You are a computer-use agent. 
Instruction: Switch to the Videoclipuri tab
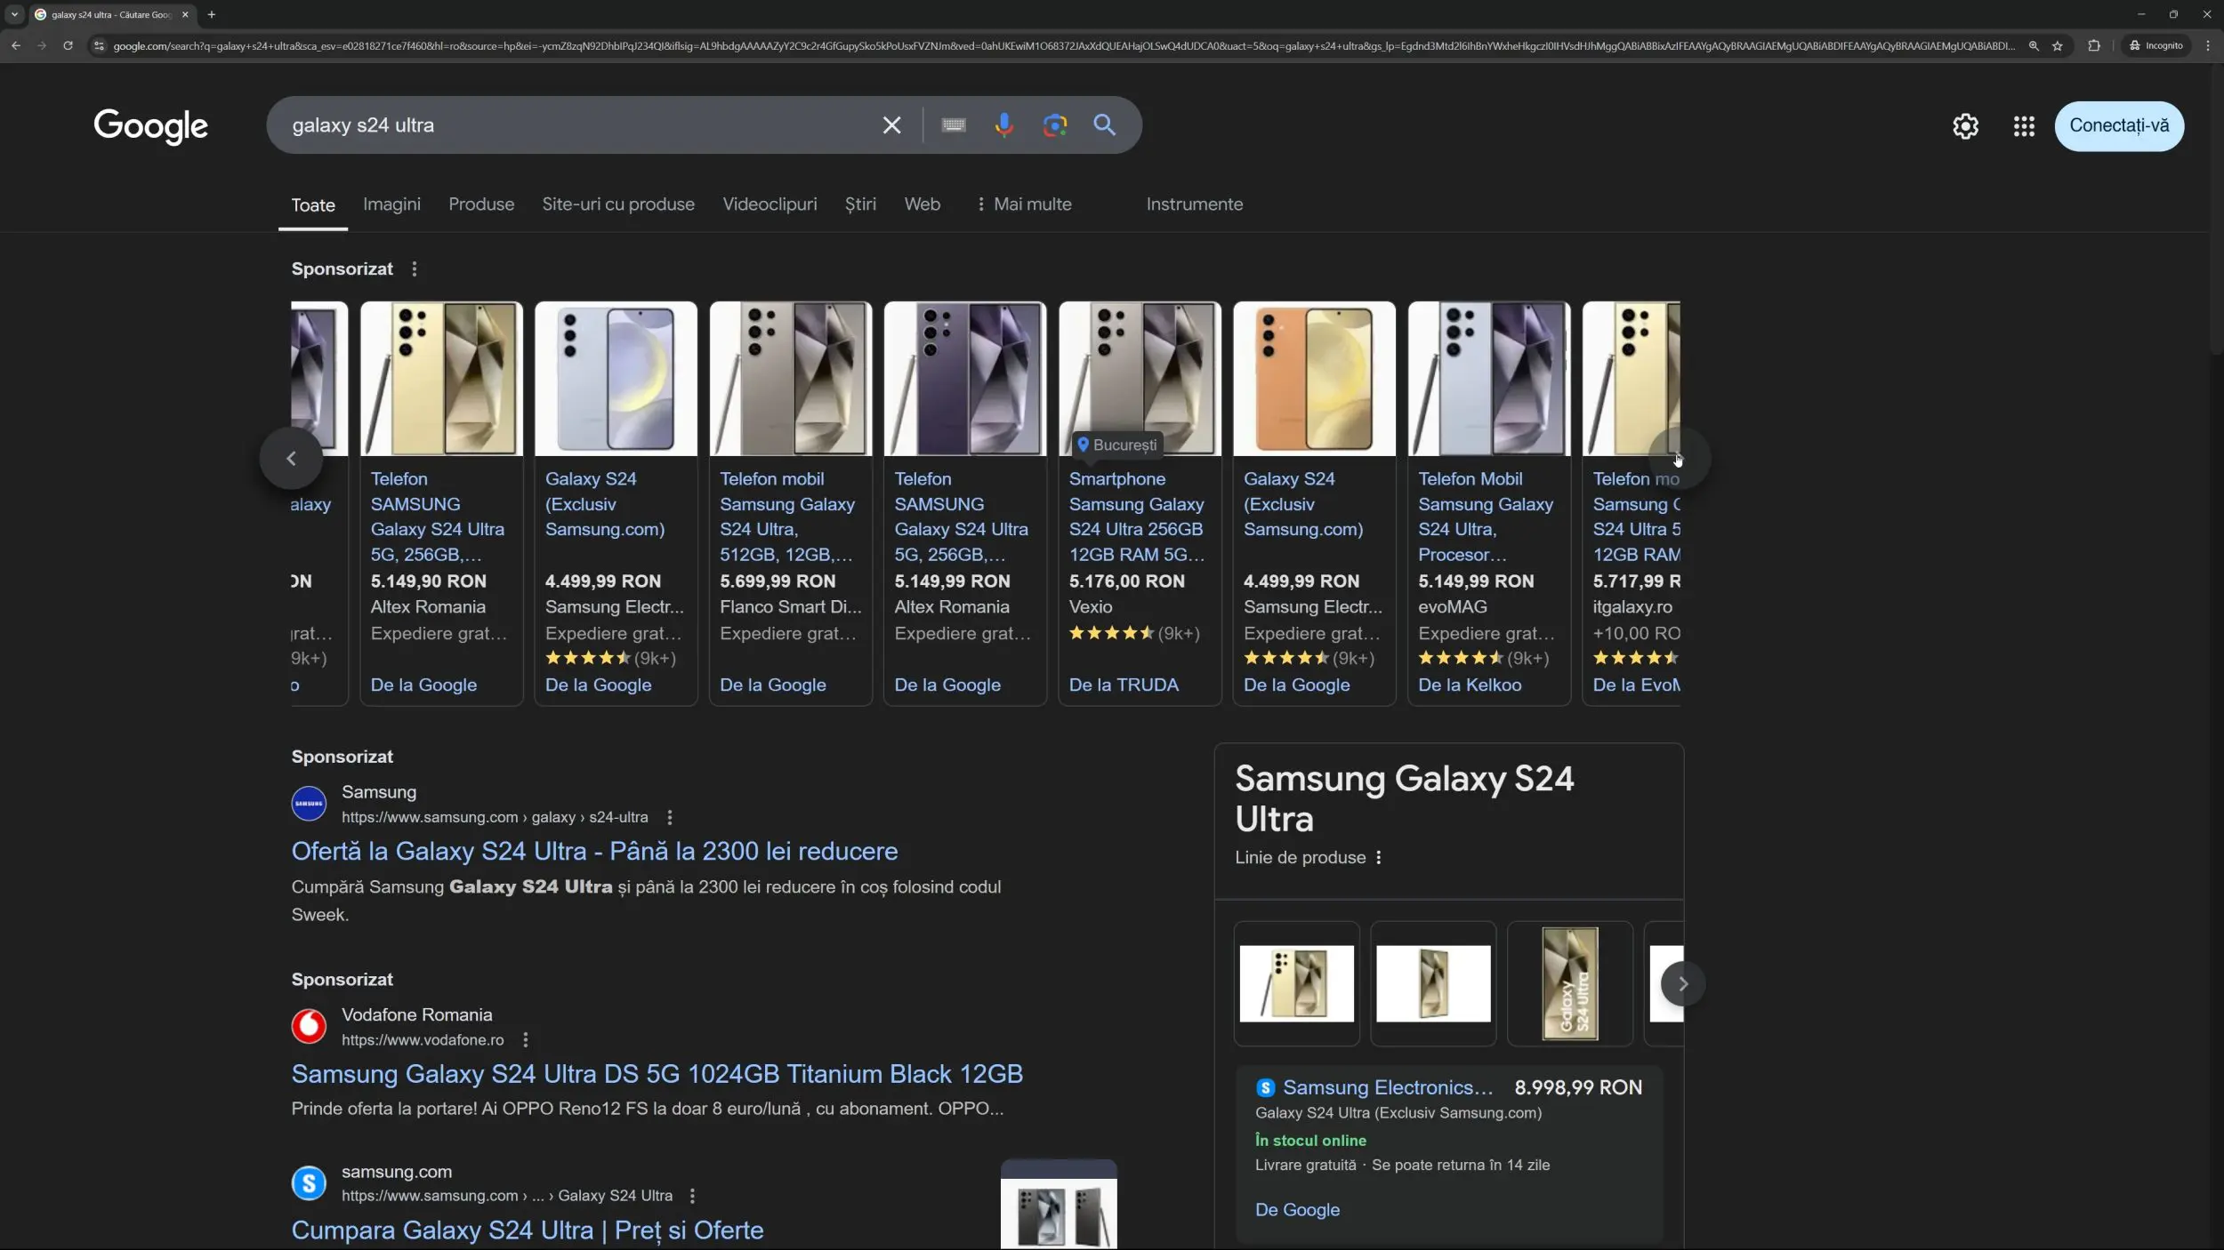770,204
